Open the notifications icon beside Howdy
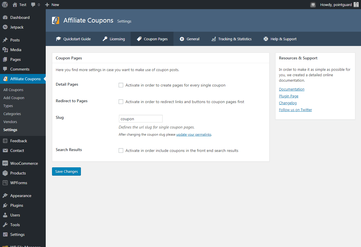Image resolution: width=361 pixels, height=247 pixels. (x=313, y=5)
